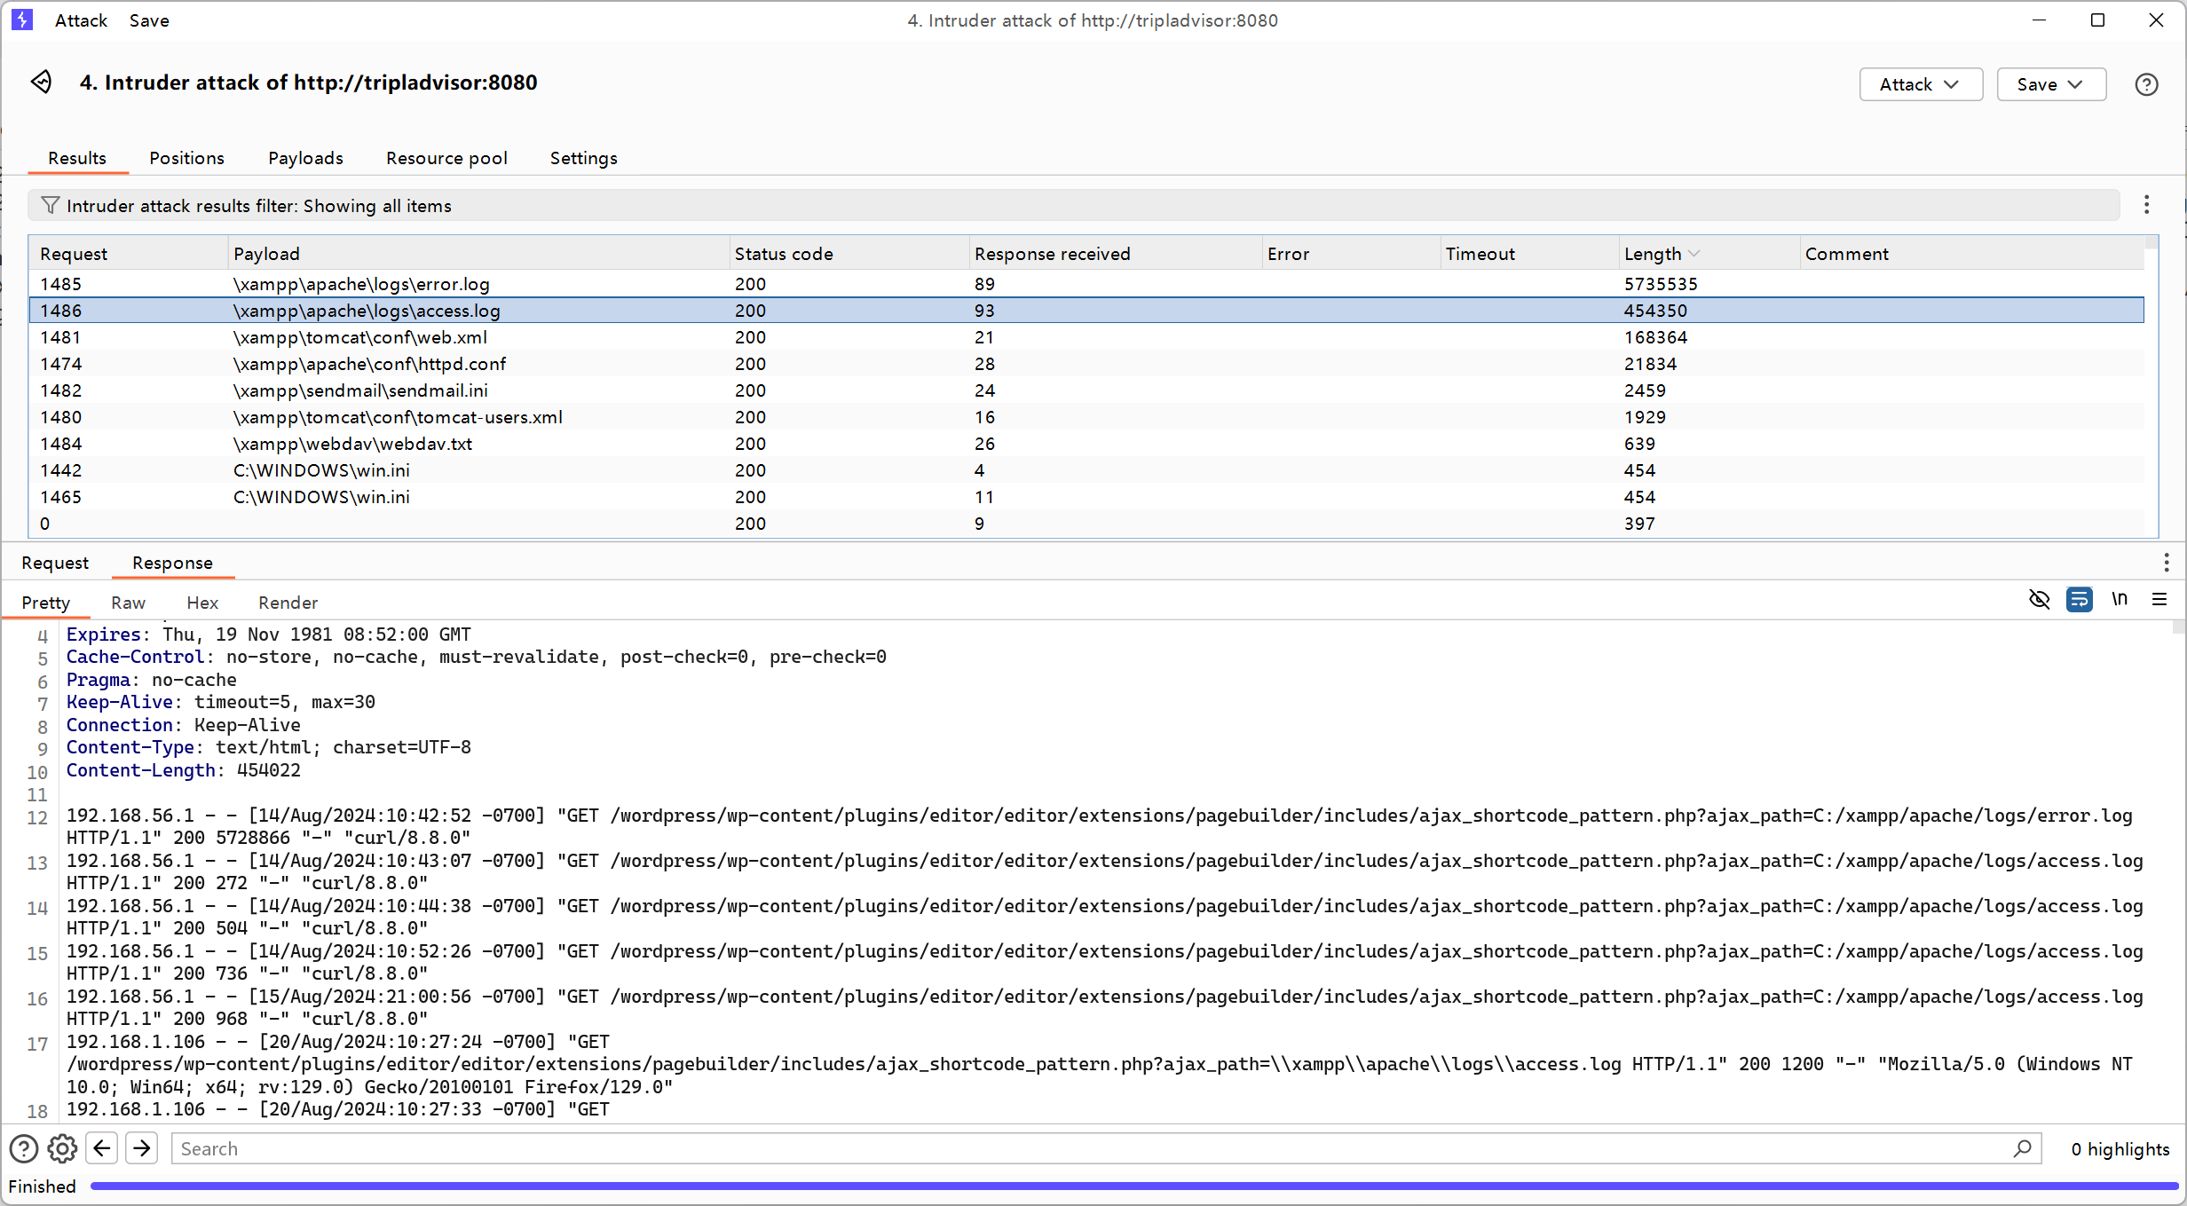Sort by Request column header
This screenshot has height=1206, width=2187.
point(129,254)
